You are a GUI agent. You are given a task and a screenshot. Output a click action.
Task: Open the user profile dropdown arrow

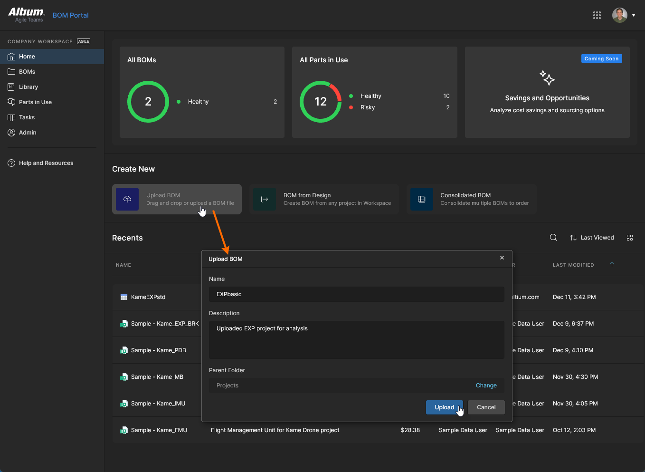click(x=634, y=15)
